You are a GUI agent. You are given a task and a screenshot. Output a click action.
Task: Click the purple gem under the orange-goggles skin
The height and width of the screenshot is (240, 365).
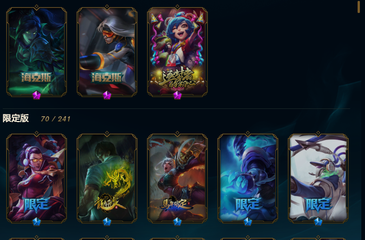tap(107, 95)
